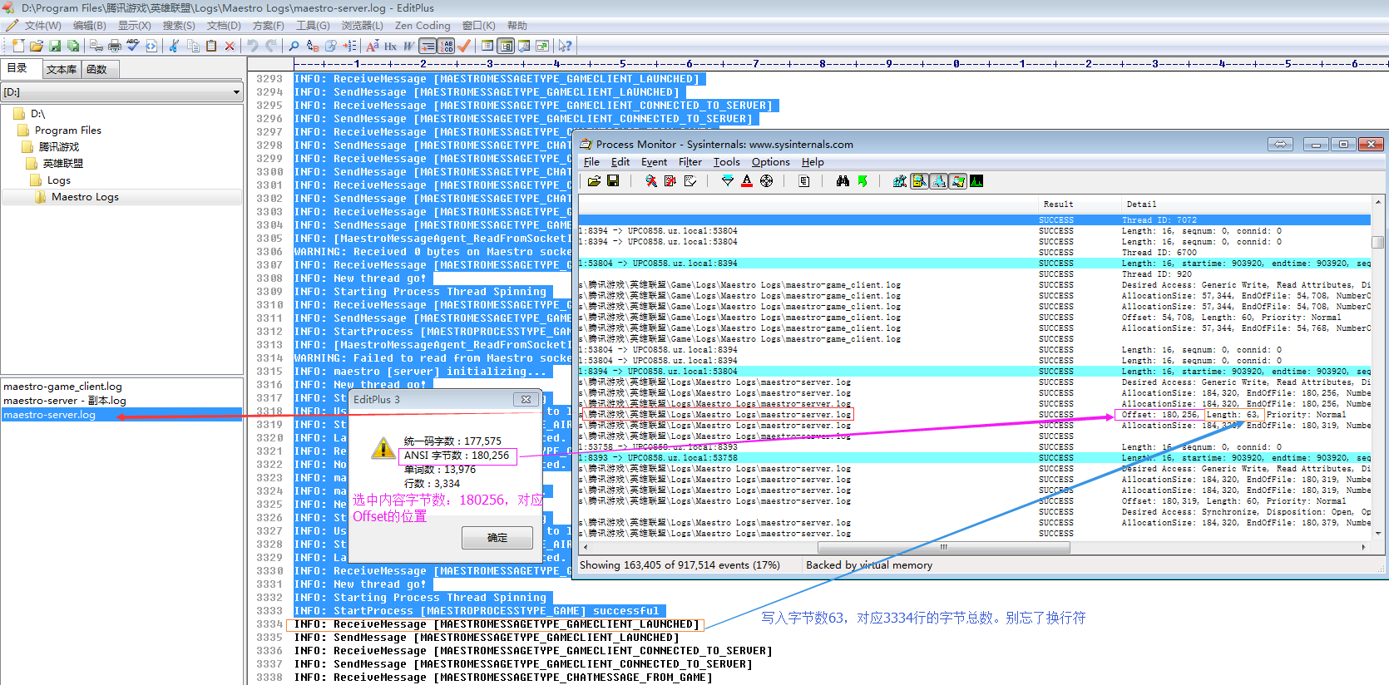
Task: Click the print icon in EditPlus toolbar
Action: (x=115, y=46)
